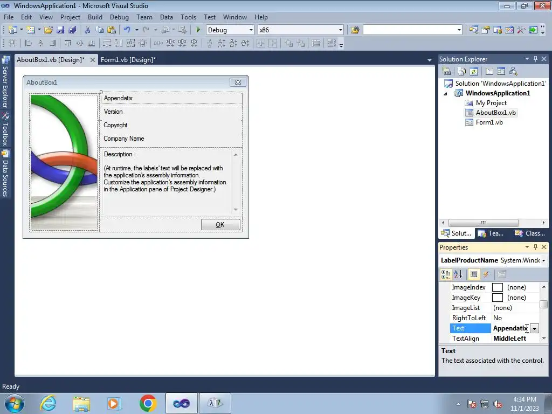
Task: Click the Find in Files icon
Action: 355,30
